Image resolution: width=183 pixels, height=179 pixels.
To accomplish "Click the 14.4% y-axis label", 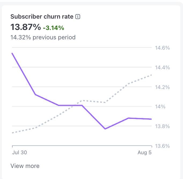I will coord(162,67).
